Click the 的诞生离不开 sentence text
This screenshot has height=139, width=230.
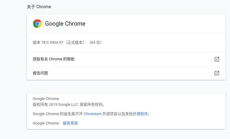pyautogui.click(x=71, y=114)
